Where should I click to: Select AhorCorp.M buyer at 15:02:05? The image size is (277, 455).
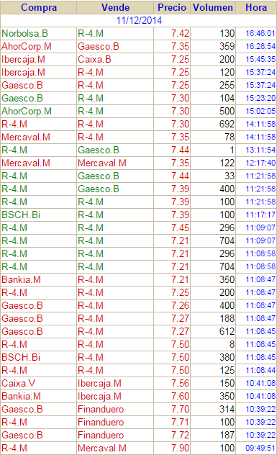tap(39, 111)
